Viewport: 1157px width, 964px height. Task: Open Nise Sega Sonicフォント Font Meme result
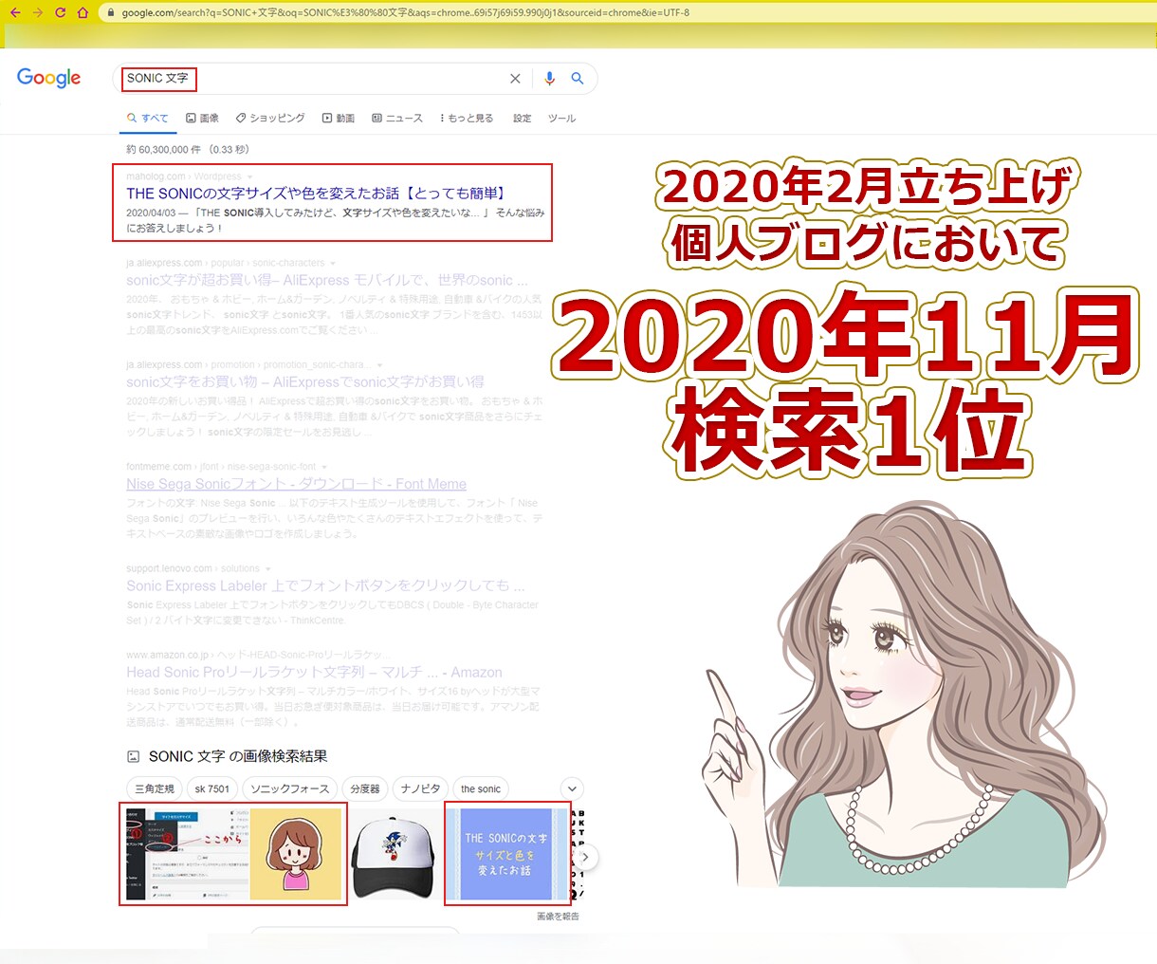point(296,484)
